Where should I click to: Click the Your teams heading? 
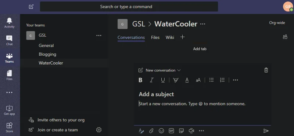point(35,25)
